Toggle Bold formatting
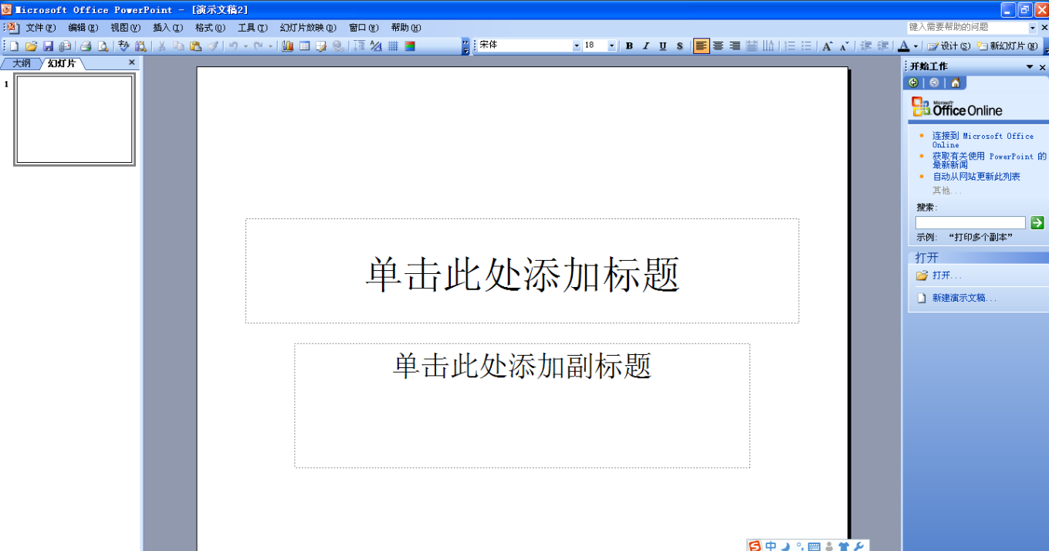 pos(629,46)
